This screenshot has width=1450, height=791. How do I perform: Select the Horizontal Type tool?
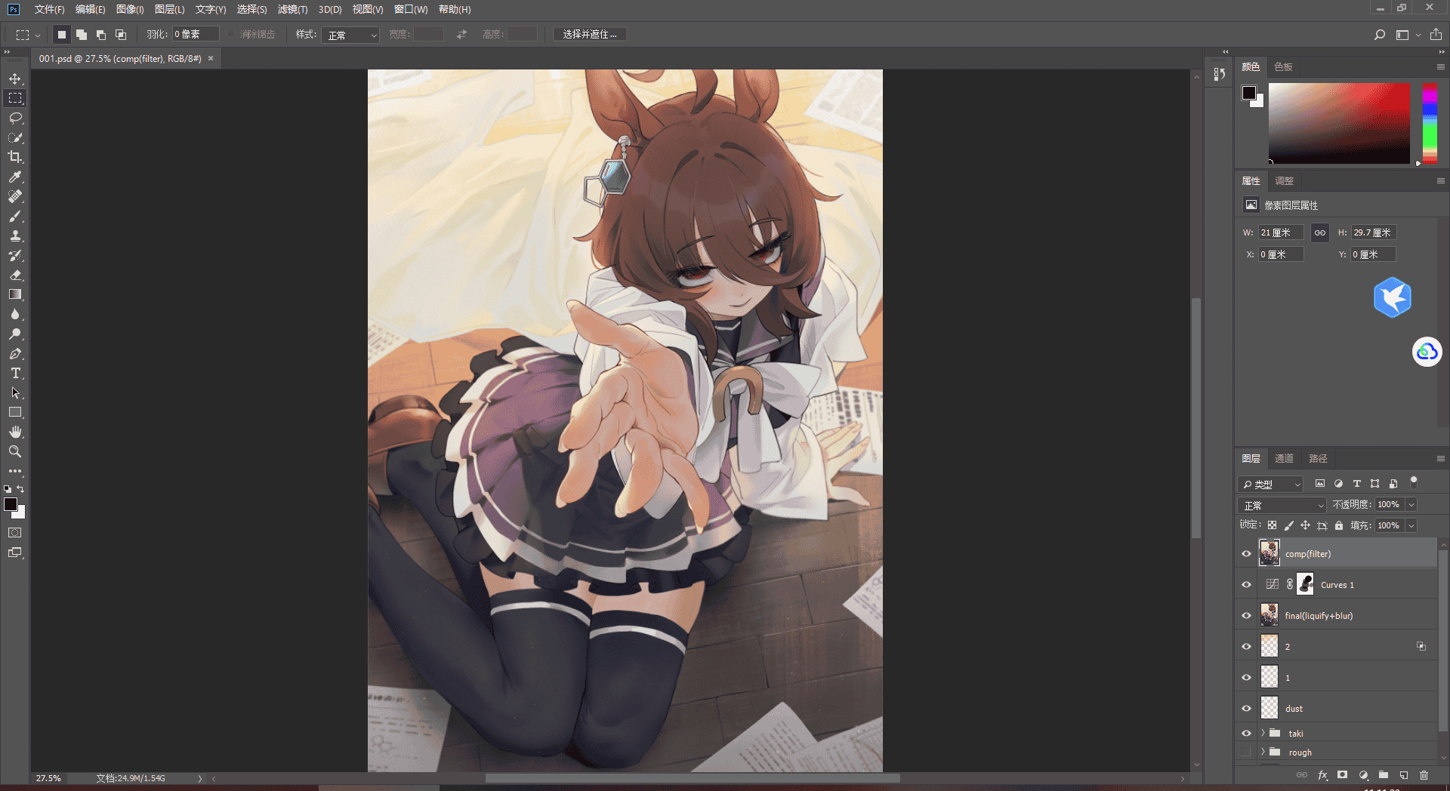(15, 373)
